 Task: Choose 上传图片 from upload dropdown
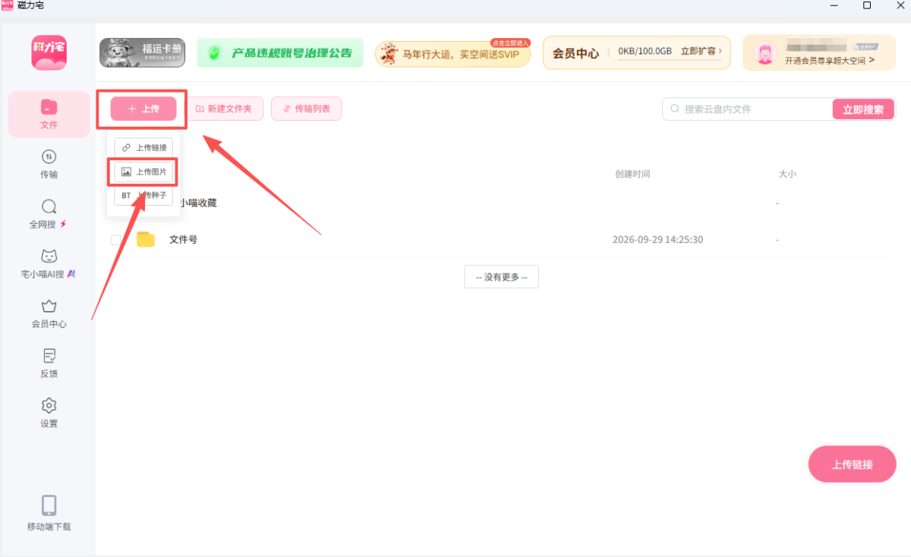[143, 172]
